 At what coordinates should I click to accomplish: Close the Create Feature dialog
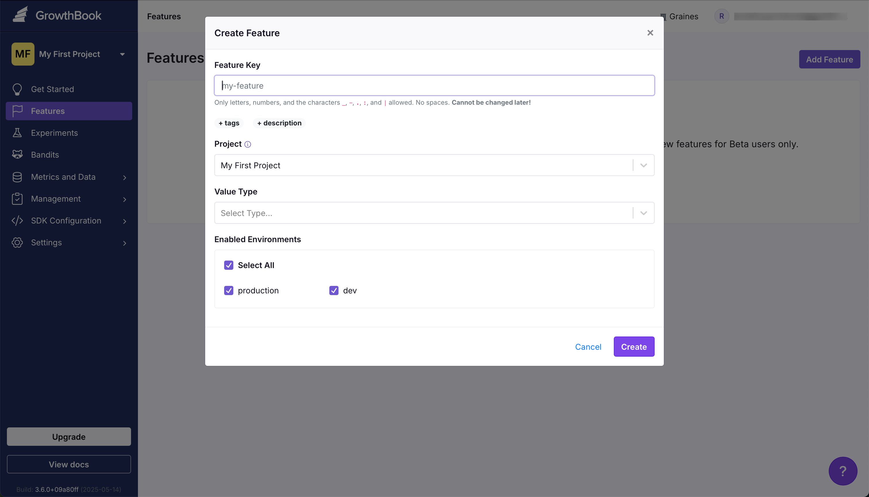click(650, 33)
